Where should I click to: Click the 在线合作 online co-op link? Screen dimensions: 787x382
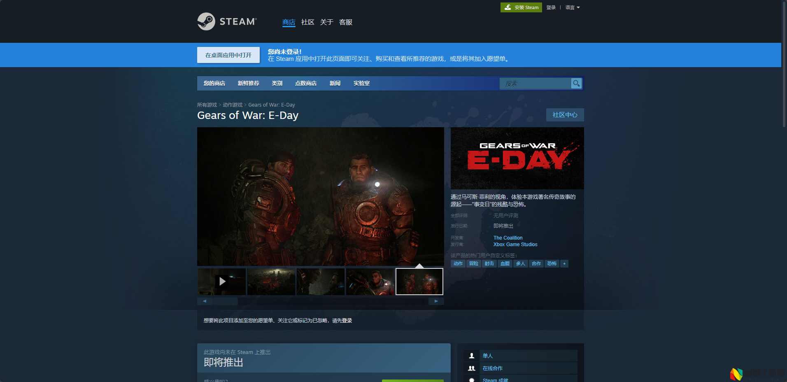tap(493, 368)
